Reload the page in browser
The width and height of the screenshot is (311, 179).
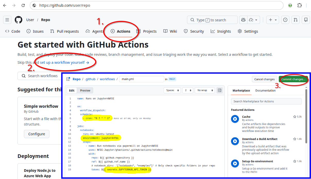[x=23, y=5]
